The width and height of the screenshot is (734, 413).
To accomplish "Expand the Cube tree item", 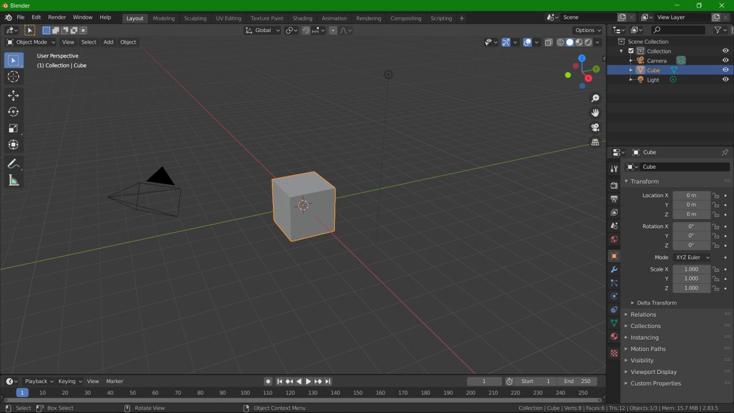I will (631, 70).
